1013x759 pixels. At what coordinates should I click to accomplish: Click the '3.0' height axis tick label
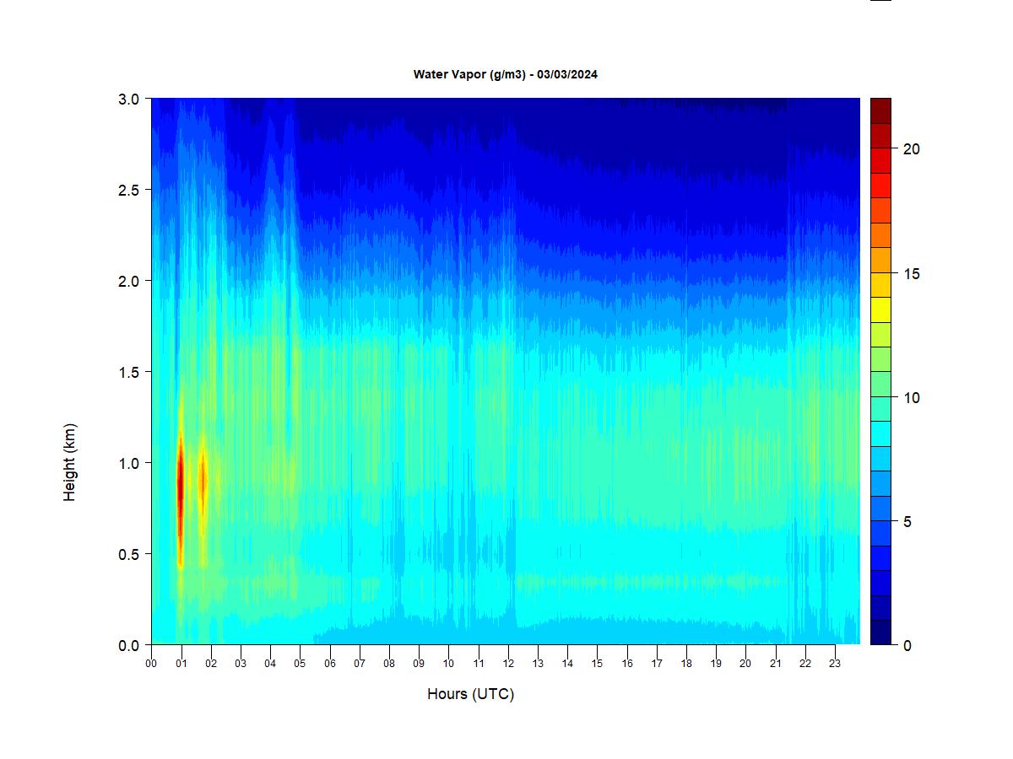129,99
